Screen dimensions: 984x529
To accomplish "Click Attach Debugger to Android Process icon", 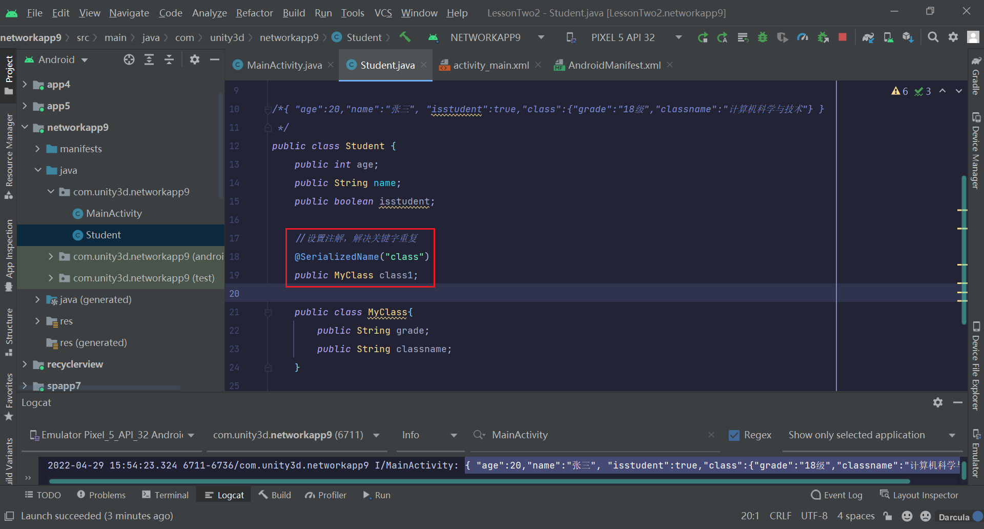I will 823,37.
